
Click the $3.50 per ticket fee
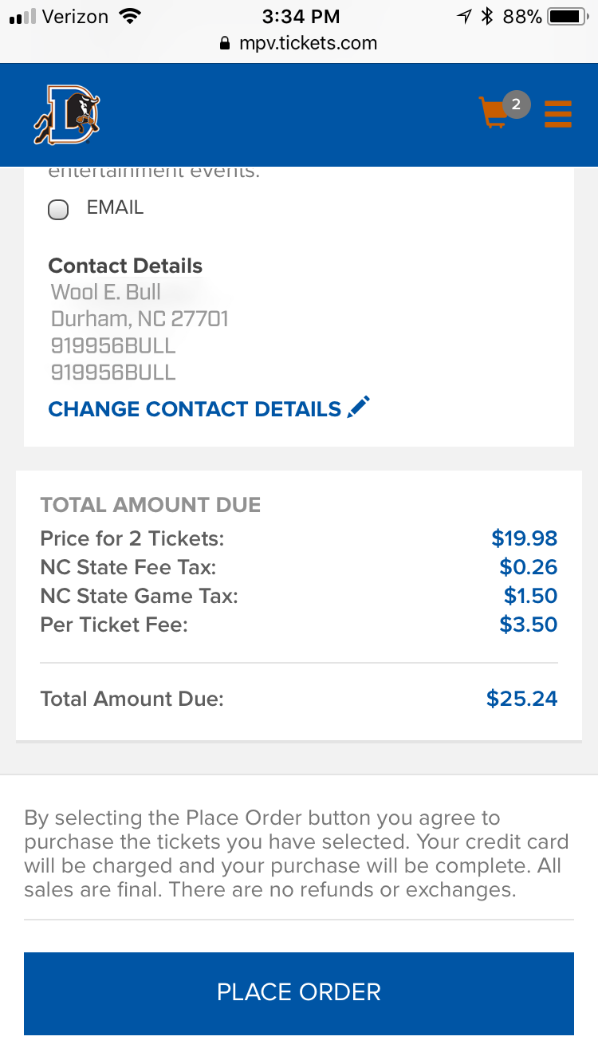click(528, 625)
